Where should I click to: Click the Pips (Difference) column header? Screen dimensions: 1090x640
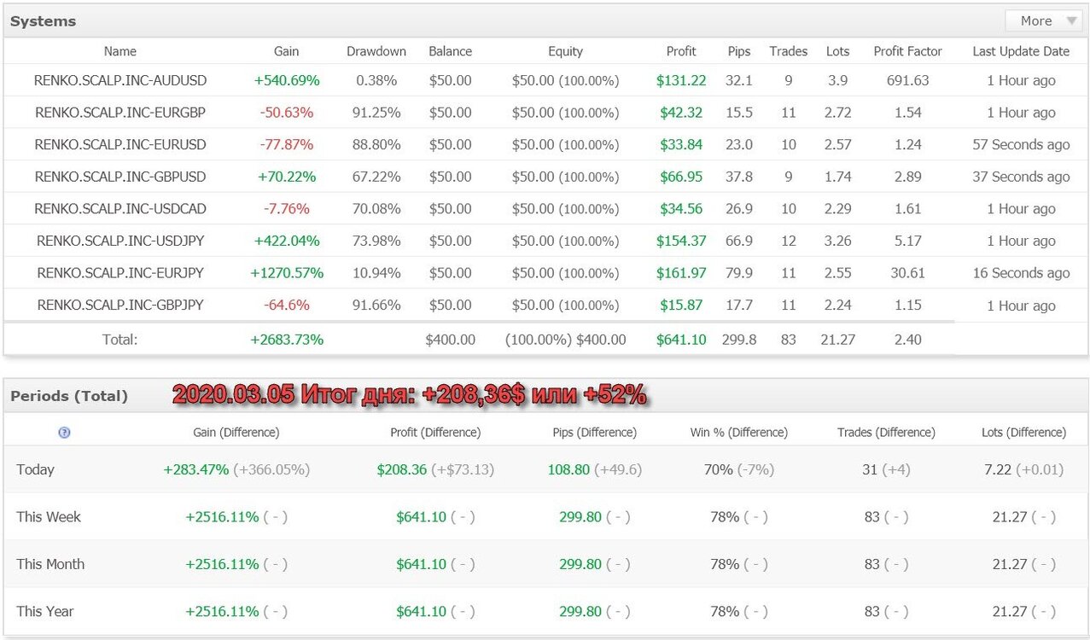coord(595,433)
